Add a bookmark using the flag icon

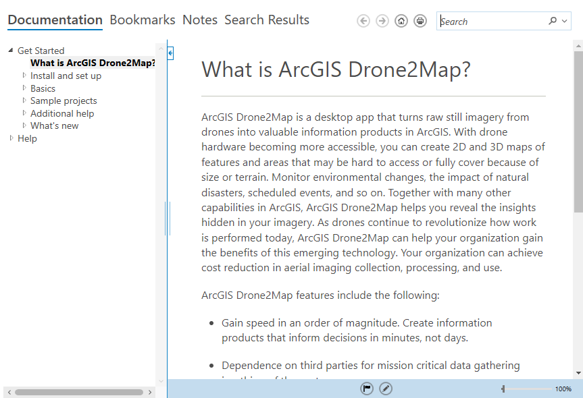pos(367,388)
